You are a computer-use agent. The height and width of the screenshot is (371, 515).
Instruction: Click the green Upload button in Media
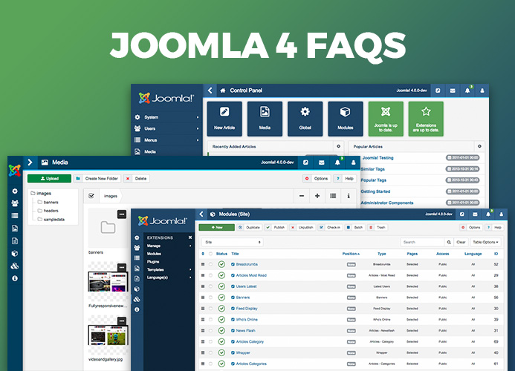(x=49, y=178)
